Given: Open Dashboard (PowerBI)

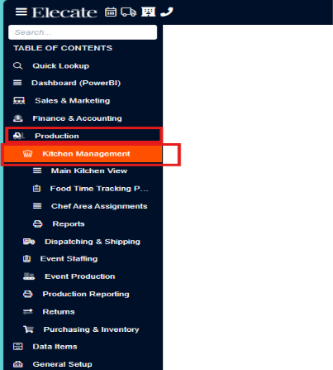Looking at the screenshot, I should [76, 83].
